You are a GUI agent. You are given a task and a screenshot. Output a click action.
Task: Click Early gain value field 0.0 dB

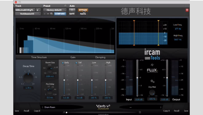[66, 98]
